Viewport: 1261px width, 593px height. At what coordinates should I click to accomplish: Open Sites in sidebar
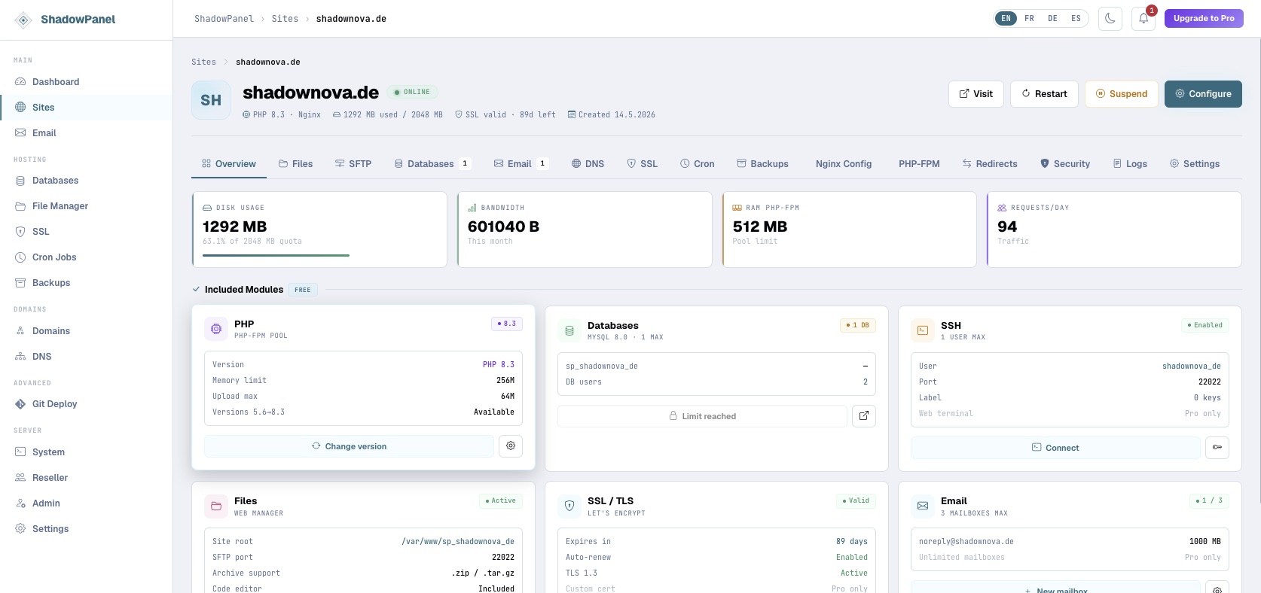click(87, 108)
